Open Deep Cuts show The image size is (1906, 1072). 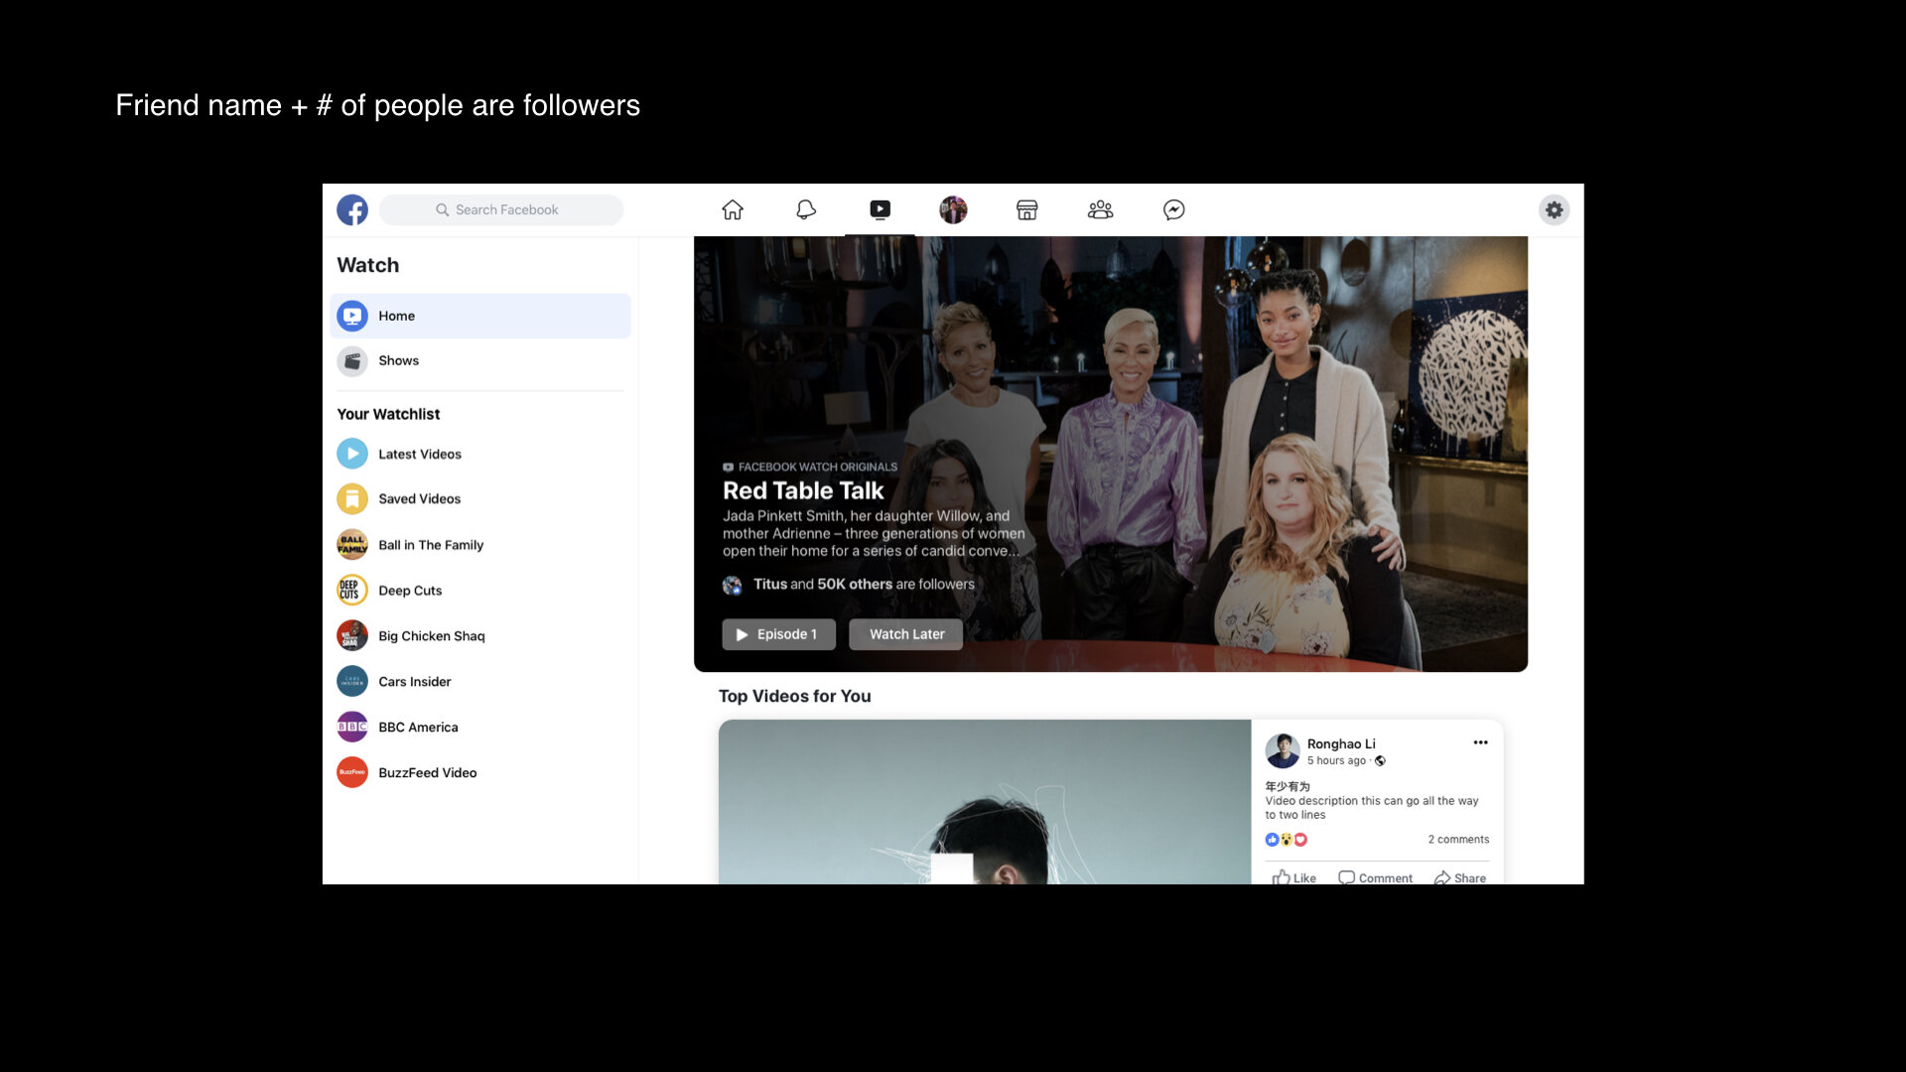(x=480, y=590)
